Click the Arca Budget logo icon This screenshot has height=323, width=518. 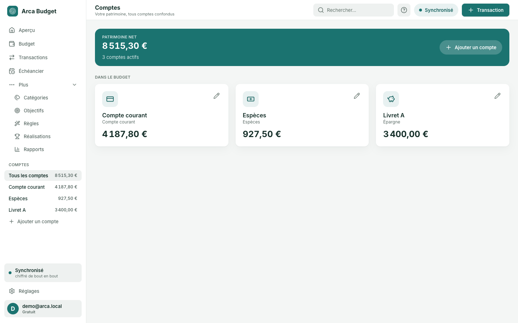pos(13,11)
